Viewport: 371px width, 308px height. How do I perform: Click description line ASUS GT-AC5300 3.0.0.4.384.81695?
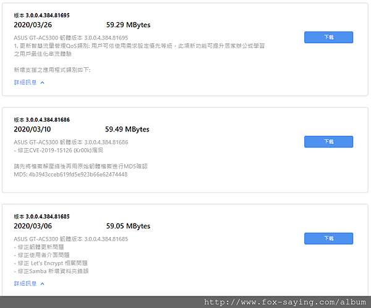tap(70, 38)
